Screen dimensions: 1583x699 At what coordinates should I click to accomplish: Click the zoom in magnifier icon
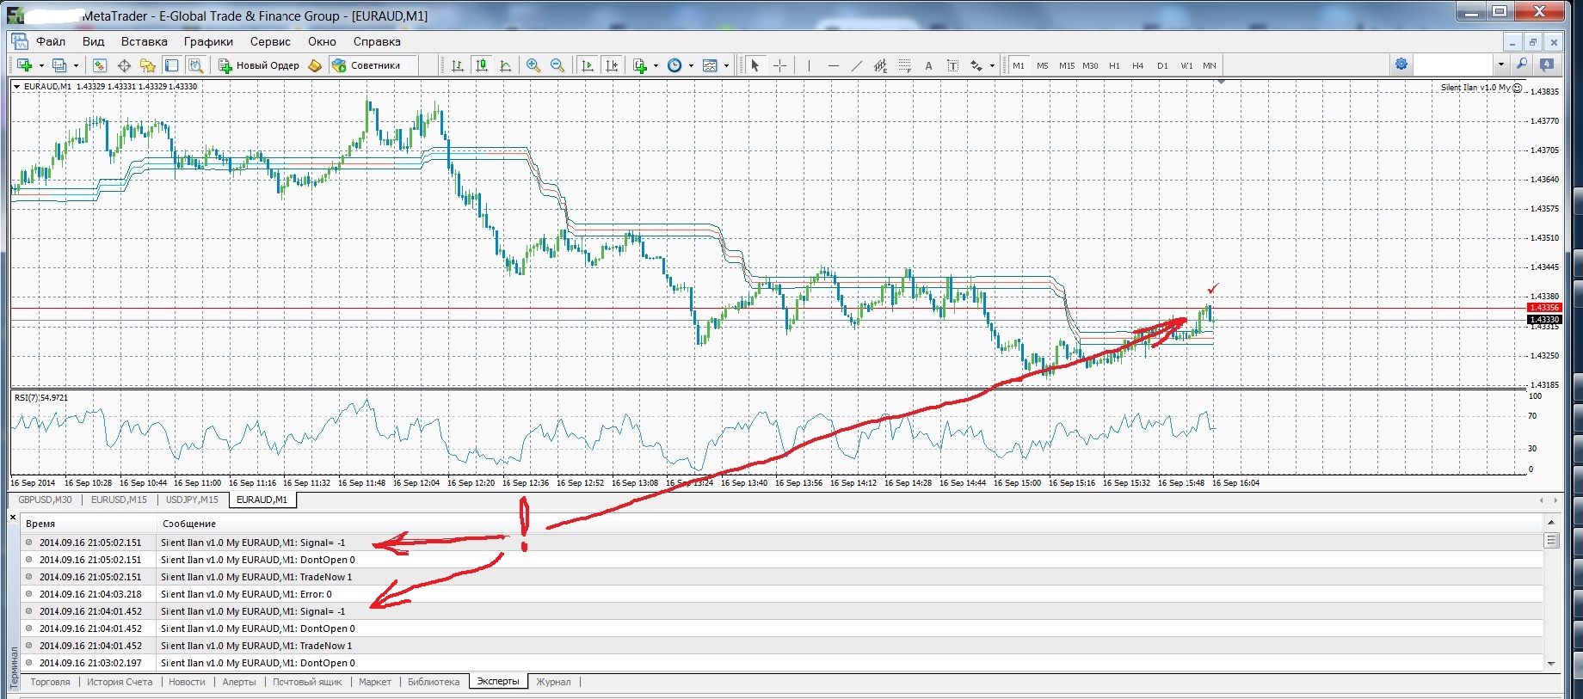click(x=533, y=65)
